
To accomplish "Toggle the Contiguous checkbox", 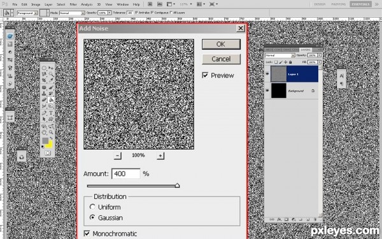I will tap(152, 12).
